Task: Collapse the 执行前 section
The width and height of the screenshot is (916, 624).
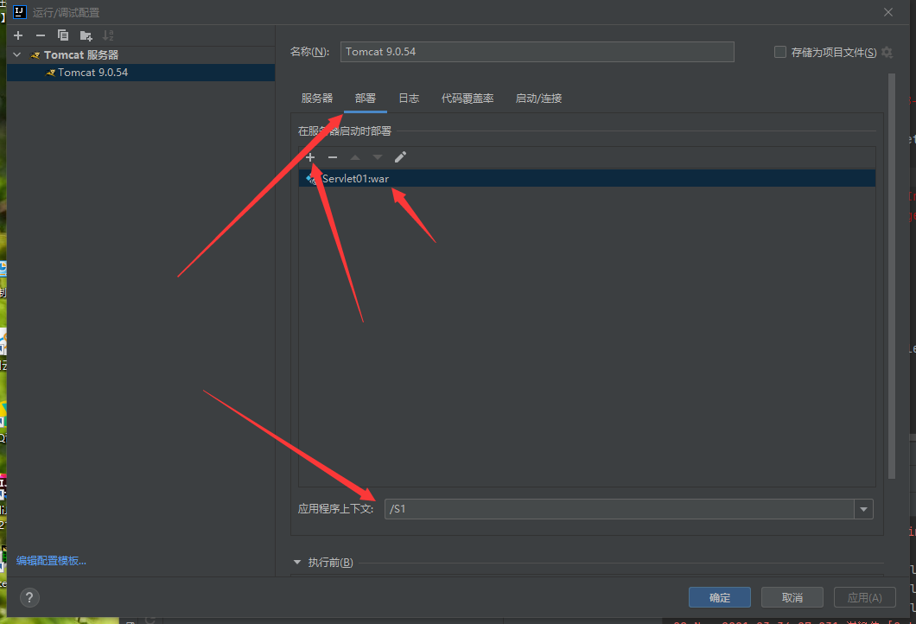Action: (x=296, y=562)
